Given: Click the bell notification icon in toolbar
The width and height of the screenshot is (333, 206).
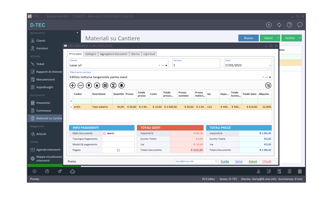Looking at the screenshot, I should (x=122, y=85).
